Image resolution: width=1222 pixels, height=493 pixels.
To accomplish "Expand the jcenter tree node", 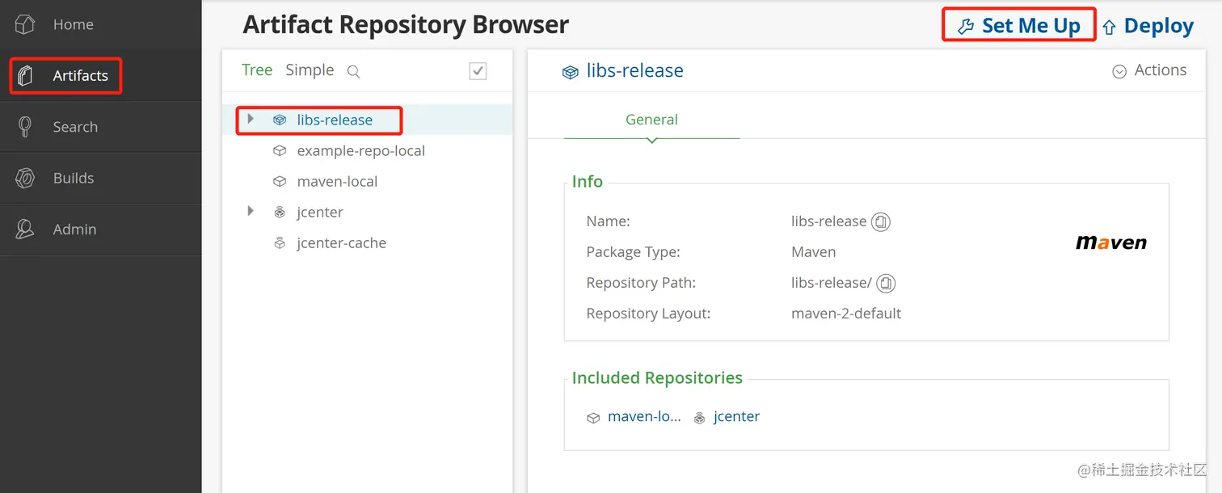I will pyautogui.click(x=251, y=211).
